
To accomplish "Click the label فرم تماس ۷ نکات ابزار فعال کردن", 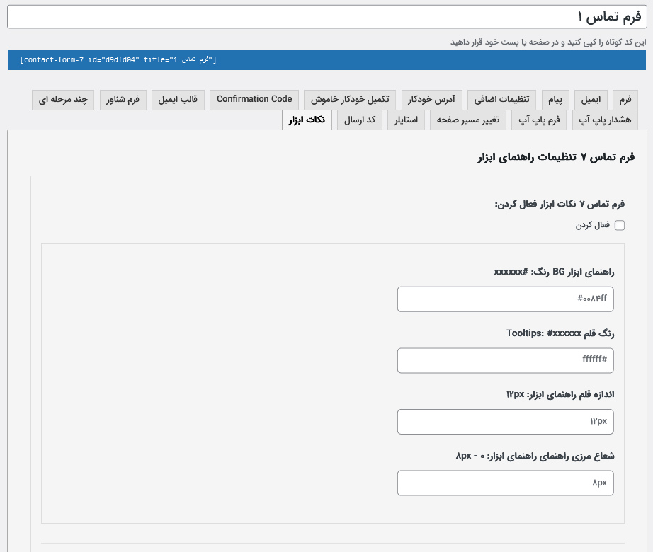I will 560,205.
